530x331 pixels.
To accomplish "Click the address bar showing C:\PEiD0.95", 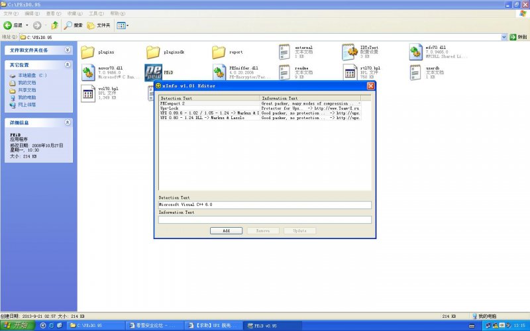I will (260, 37).
